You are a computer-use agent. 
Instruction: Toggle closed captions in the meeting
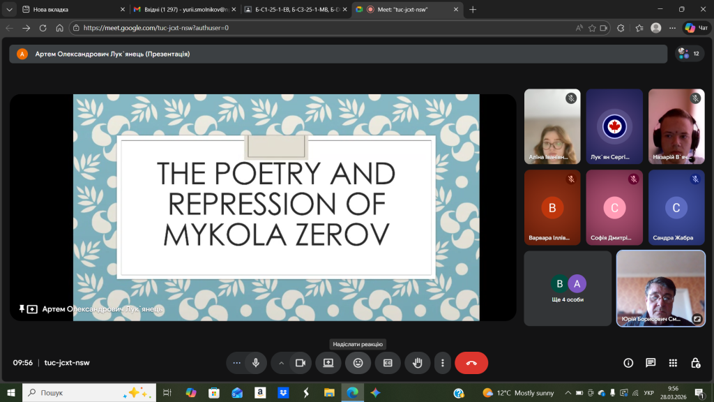coord(388,363)
